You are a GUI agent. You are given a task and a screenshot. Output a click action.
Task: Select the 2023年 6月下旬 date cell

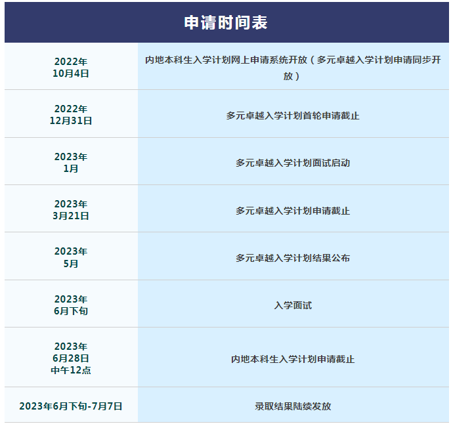click(x=71, y=304)
